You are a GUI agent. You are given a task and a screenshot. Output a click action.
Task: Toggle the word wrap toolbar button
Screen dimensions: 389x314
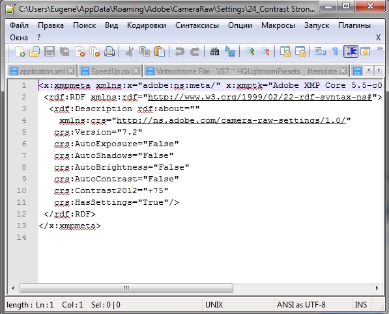click(x=321, y=52)
